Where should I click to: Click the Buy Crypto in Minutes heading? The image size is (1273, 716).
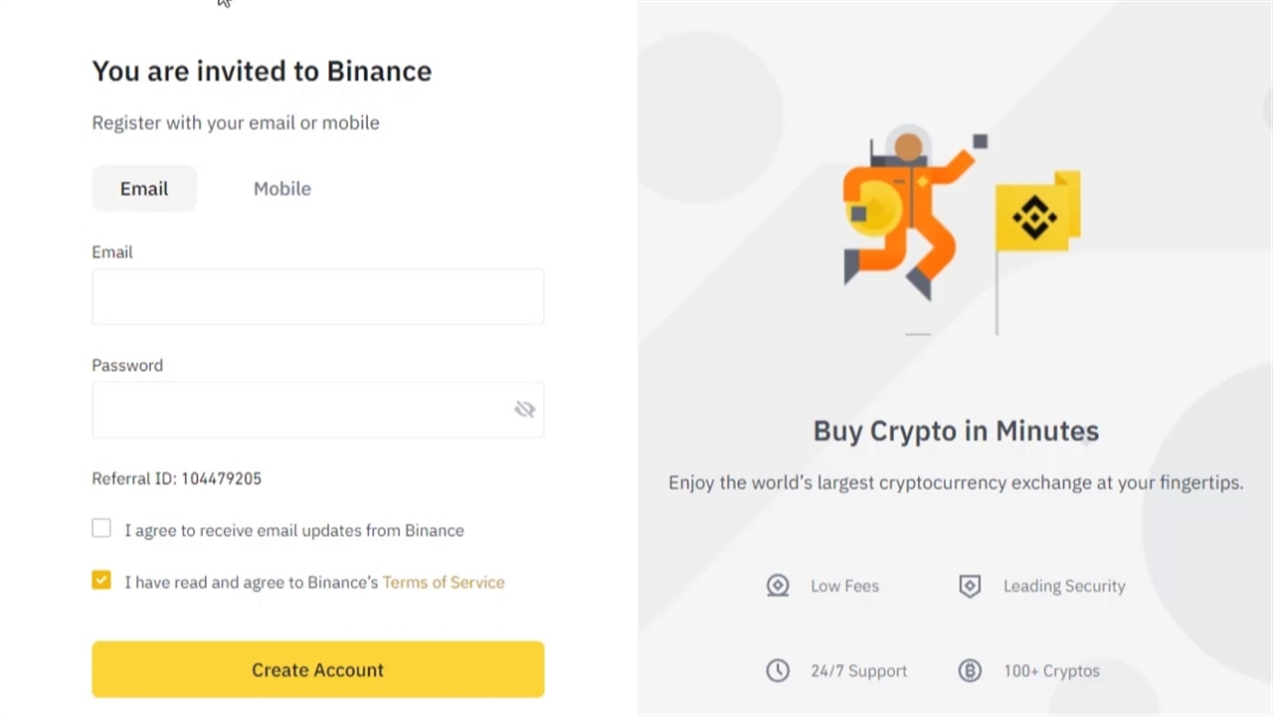pyautogui.click(x=956, y=431)
